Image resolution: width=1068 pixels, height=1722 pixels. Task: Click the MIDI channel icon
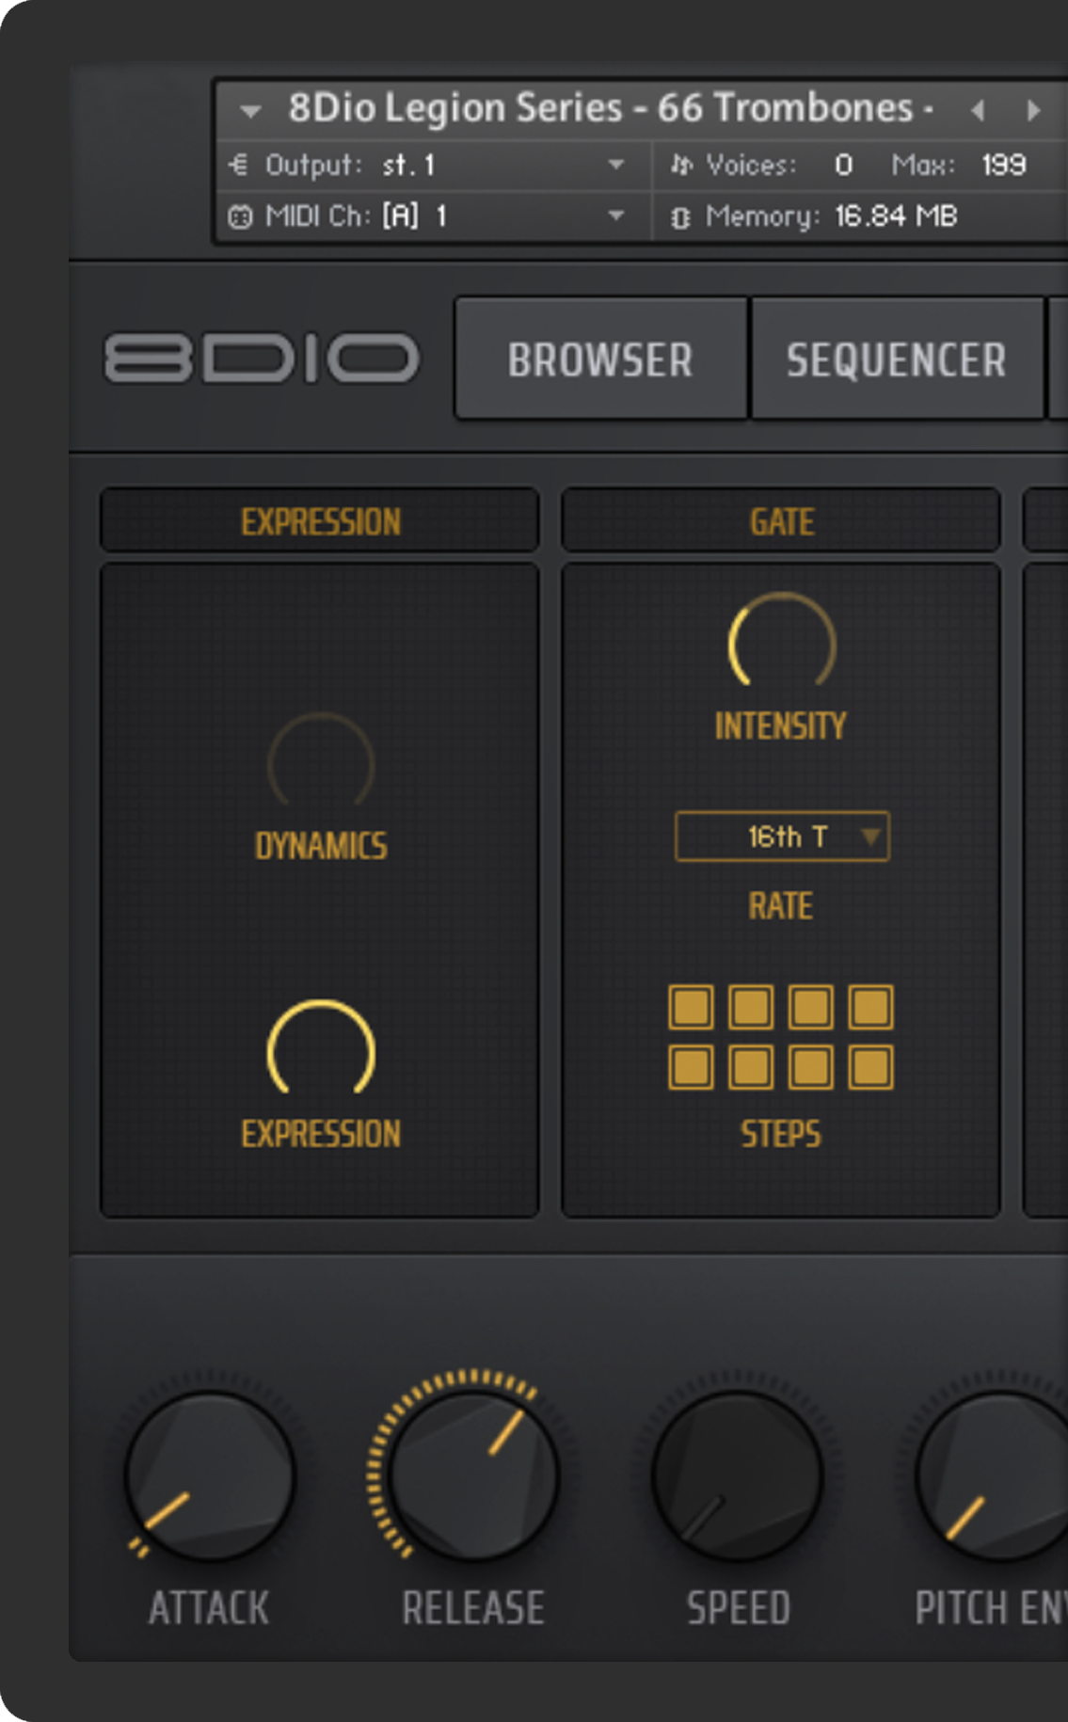pyautogui.click(x=240, y=217)
